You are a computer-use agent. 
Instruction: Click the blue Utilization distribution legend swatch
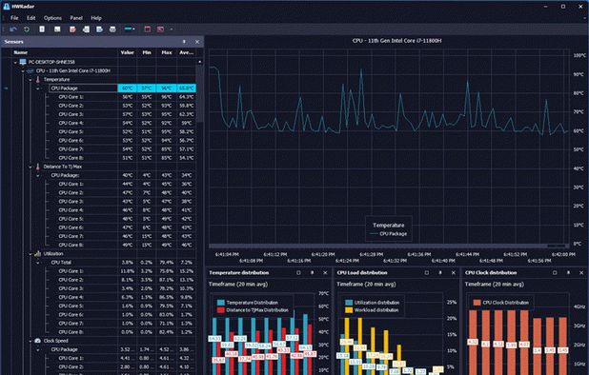pyautogui.click(x=349, y=303)
